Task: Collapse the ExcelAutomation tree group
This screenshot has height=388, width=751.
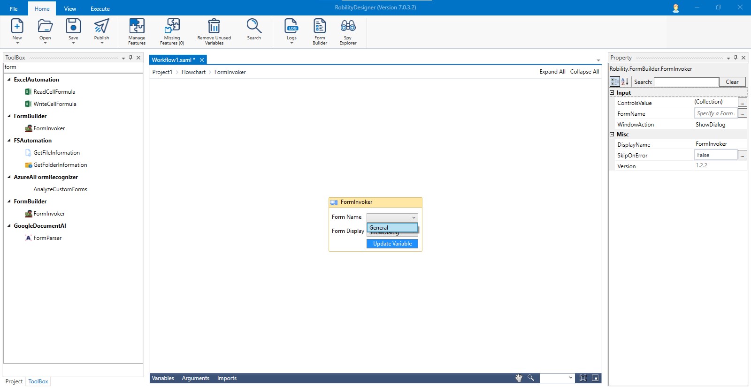Action: 9,80
